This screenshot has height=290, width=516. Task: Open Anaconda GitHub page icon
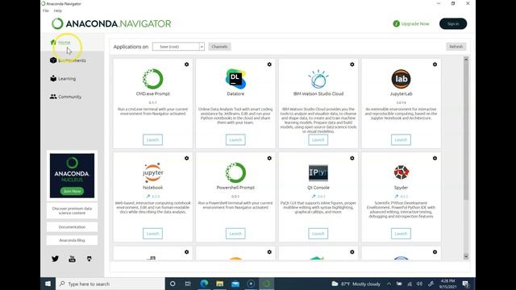click(89, 259)
